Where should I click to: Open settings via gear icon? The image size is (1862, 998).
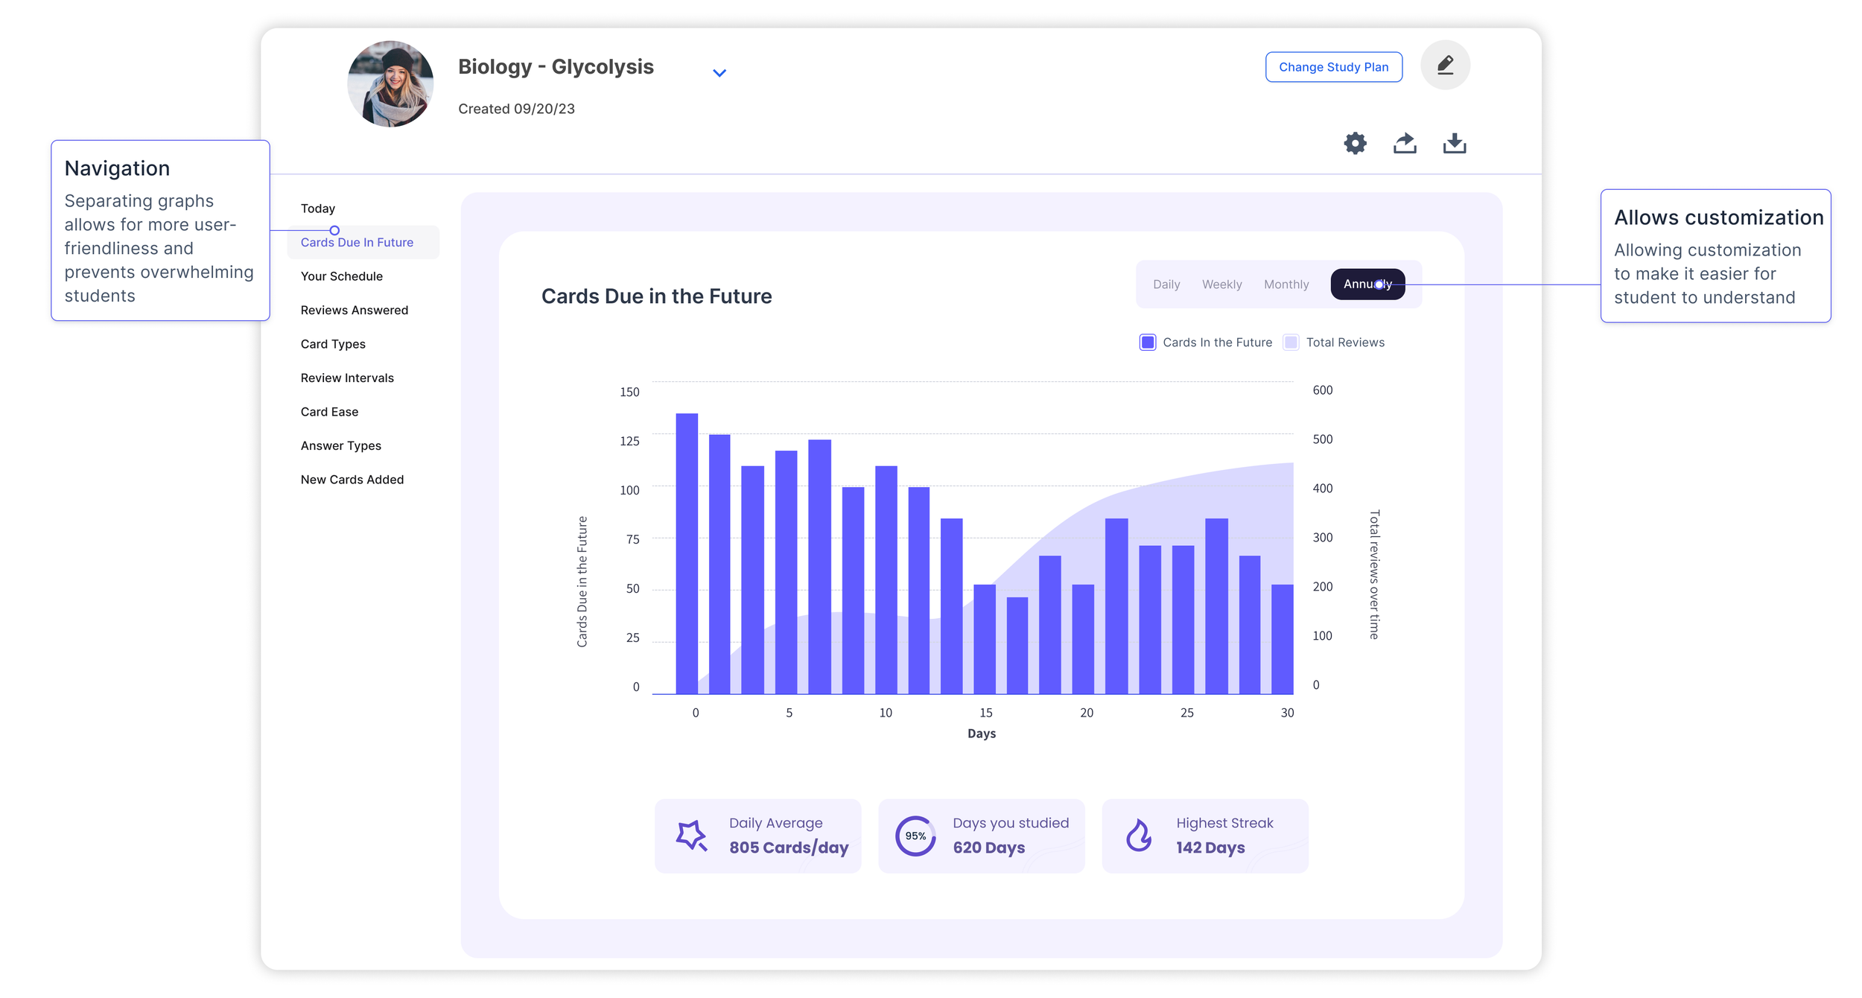coord(1355,143)
